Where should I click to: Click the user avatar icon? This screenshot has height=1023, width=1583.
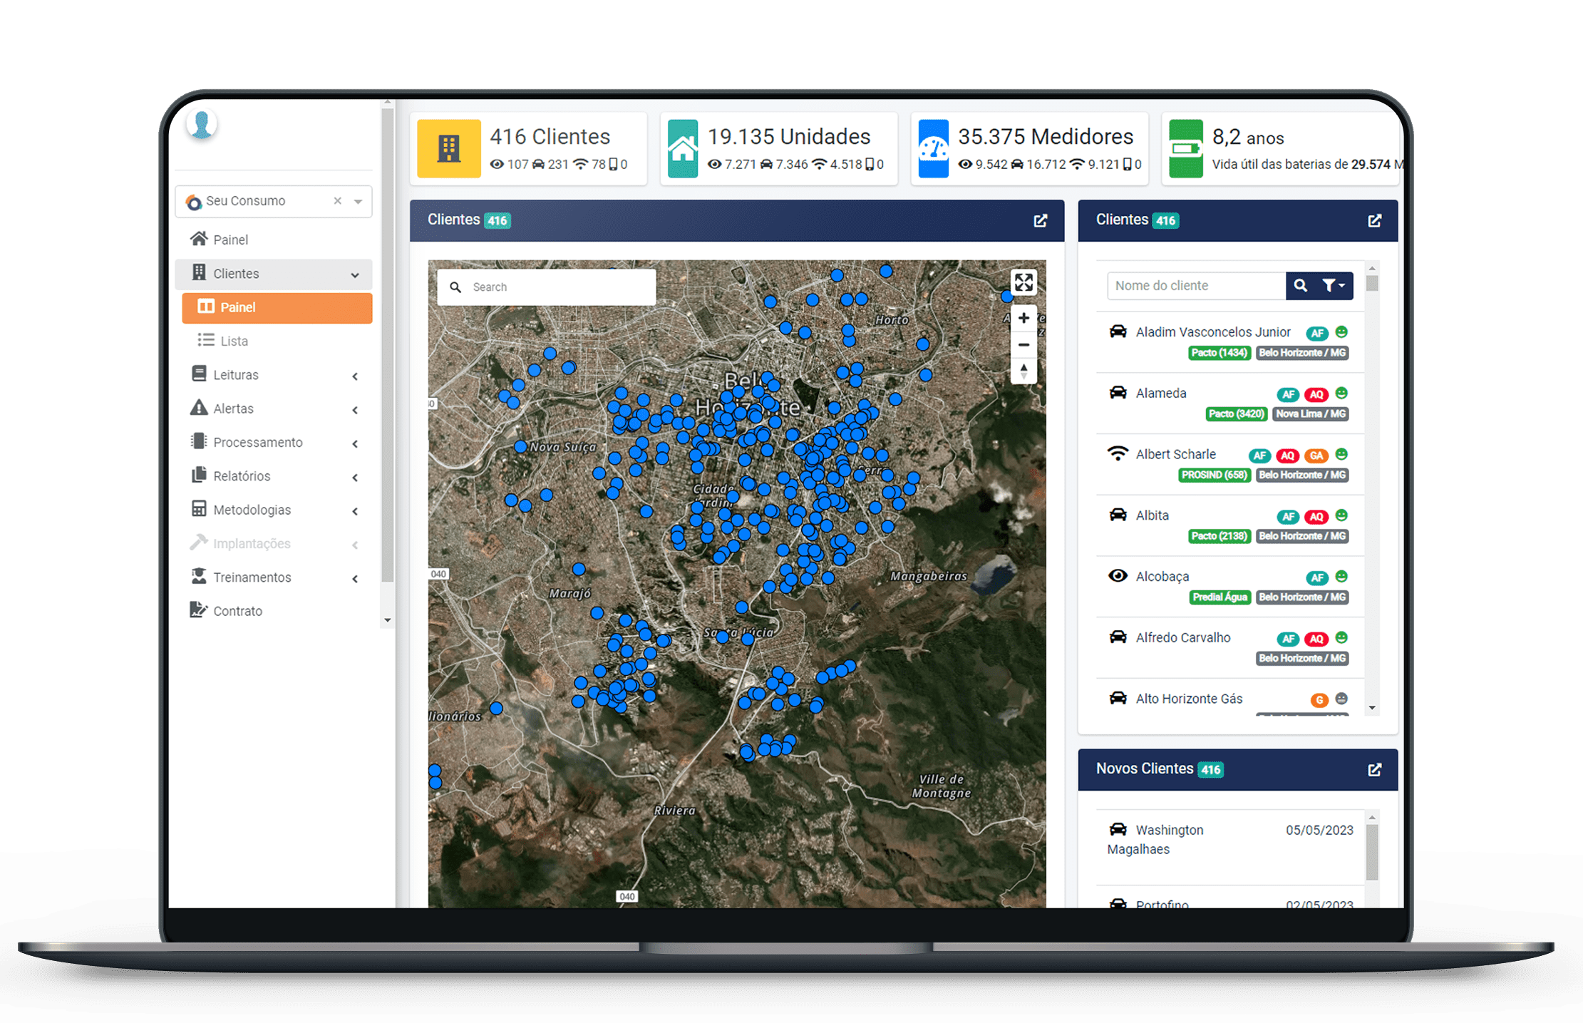(x=202, y=125)
